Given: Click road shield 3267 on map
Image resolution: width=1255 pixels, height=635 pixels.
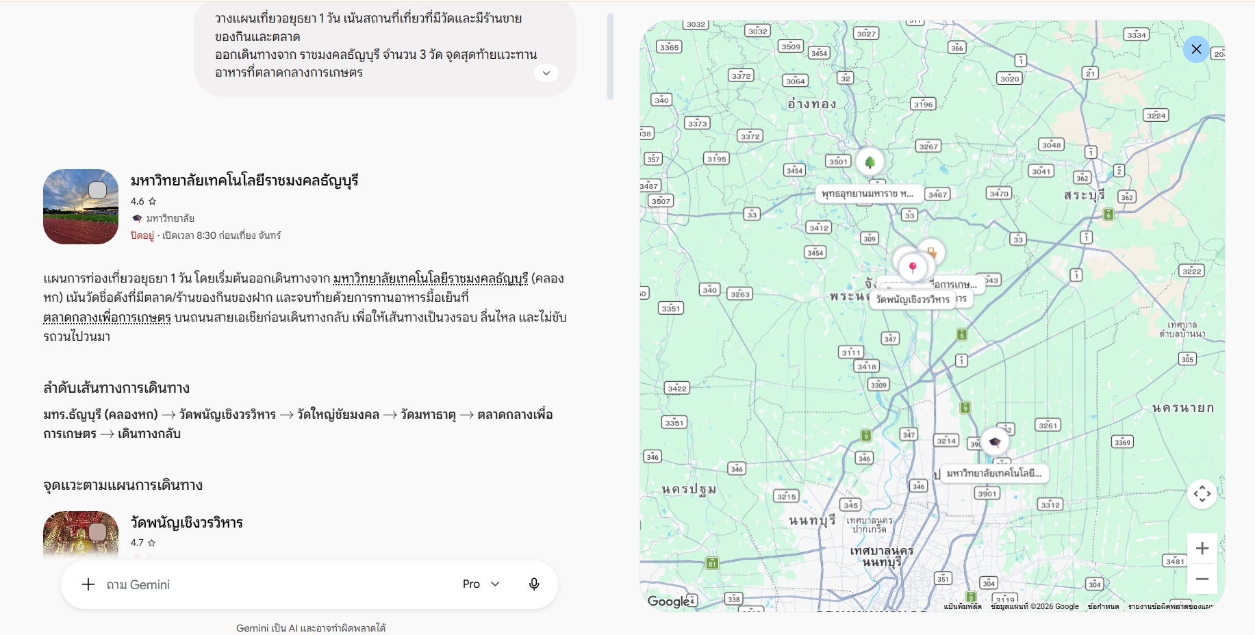Looking at the screenshot, I should tap(928, 146).
